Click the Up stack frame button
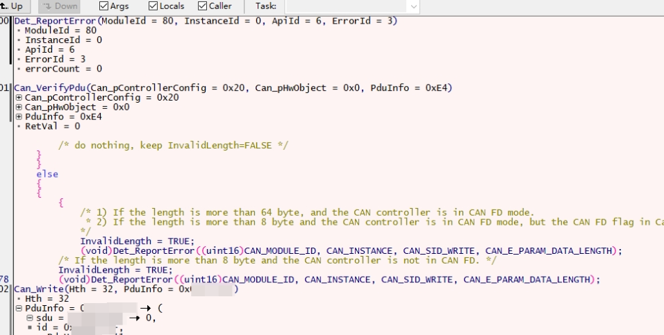This screenshot has height=335, width=664. (13, 6)
